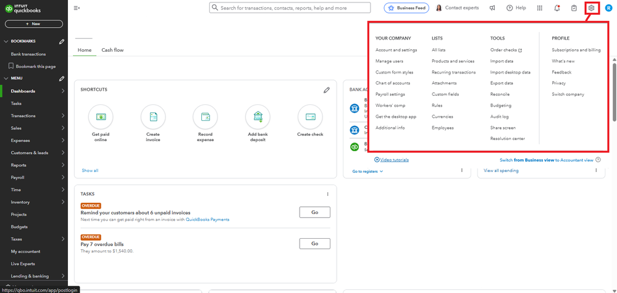
Task: Click Go for Pay 7 overdue bills
Action: [315, 244]
